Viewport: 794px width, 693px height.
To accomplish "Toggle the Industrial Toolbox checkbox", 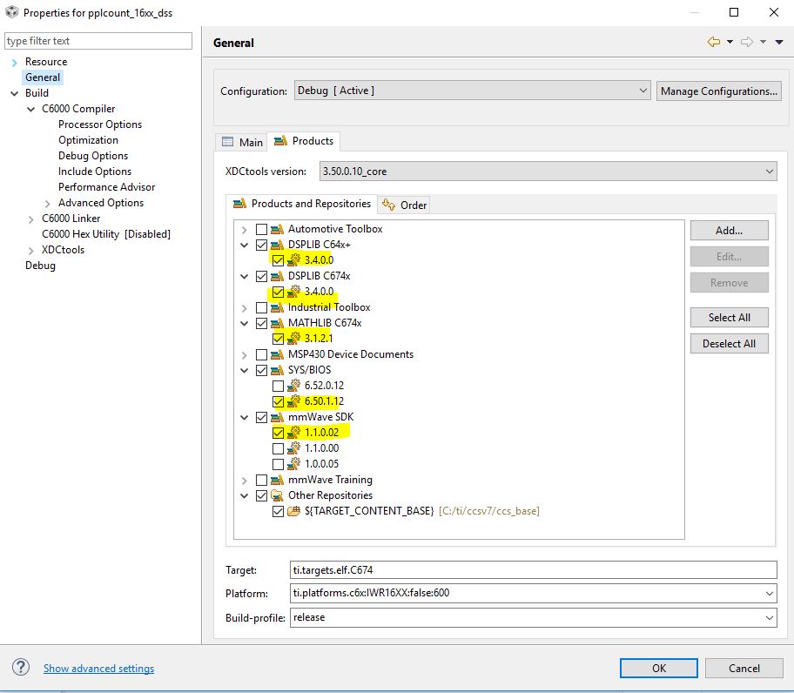I will 261,308.
